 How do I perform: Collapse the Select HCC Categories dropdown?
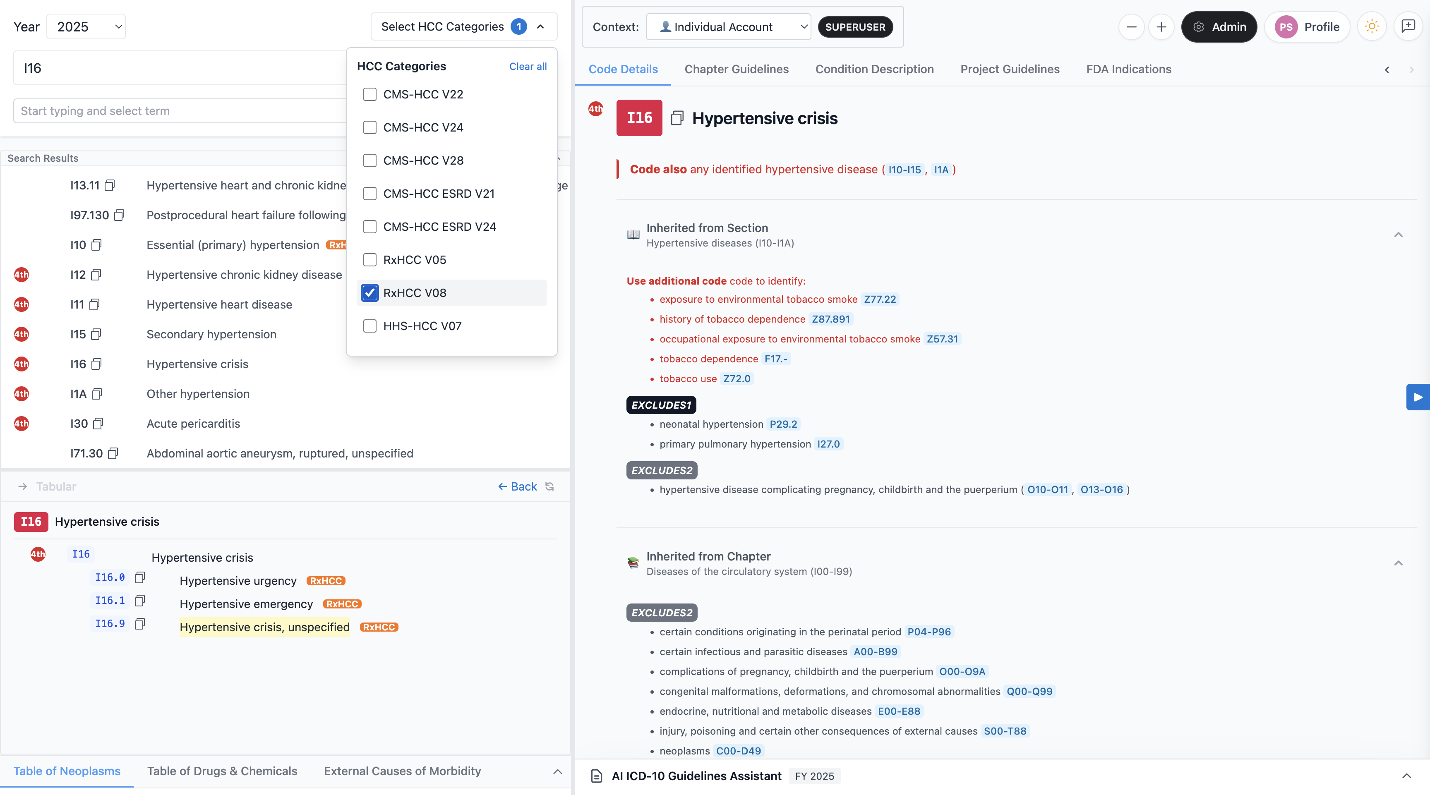click(464, 26)
